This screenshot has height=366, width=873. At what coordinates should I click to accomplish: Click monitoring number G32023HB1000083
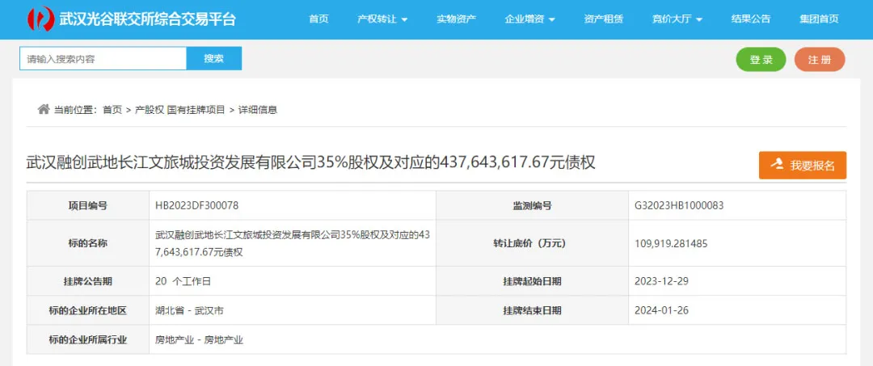(679, 205)
